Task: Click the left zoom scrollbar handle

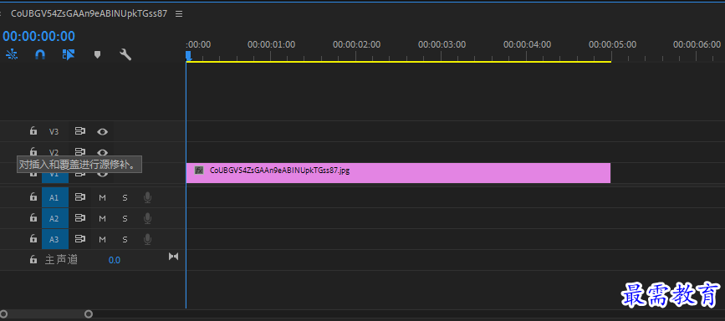Action: 3,314
